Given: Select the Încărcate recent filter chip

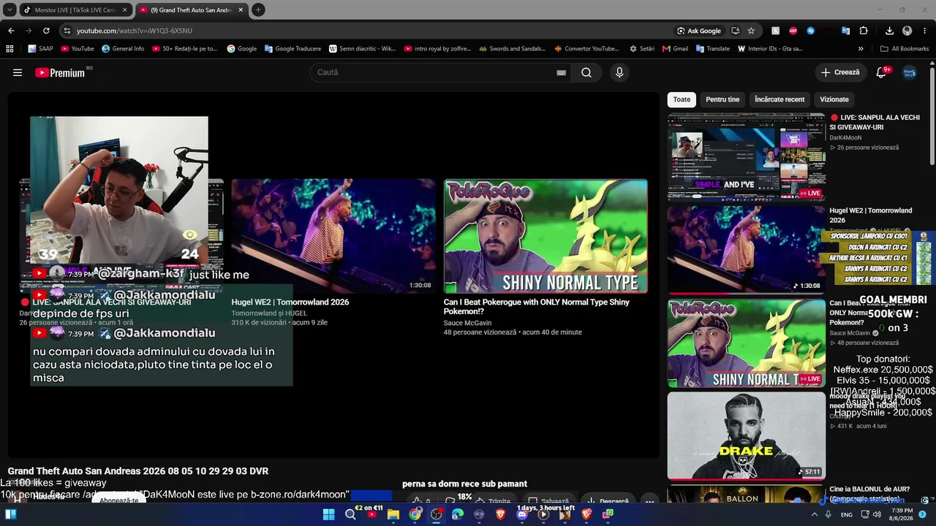Looking at the screenshot, I should coord(780,99).
